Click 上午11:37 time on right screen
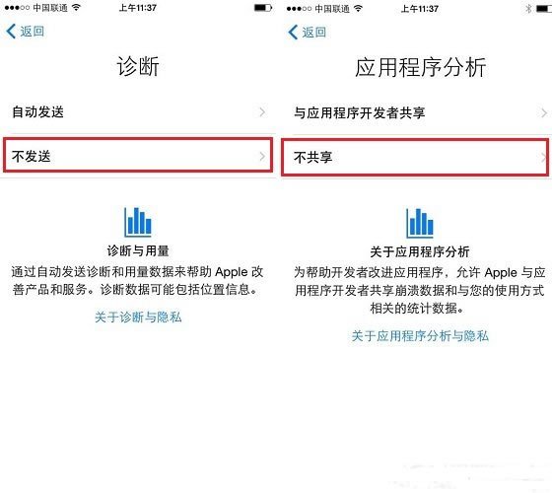This screenshot has height=493, width=552. 420,9
